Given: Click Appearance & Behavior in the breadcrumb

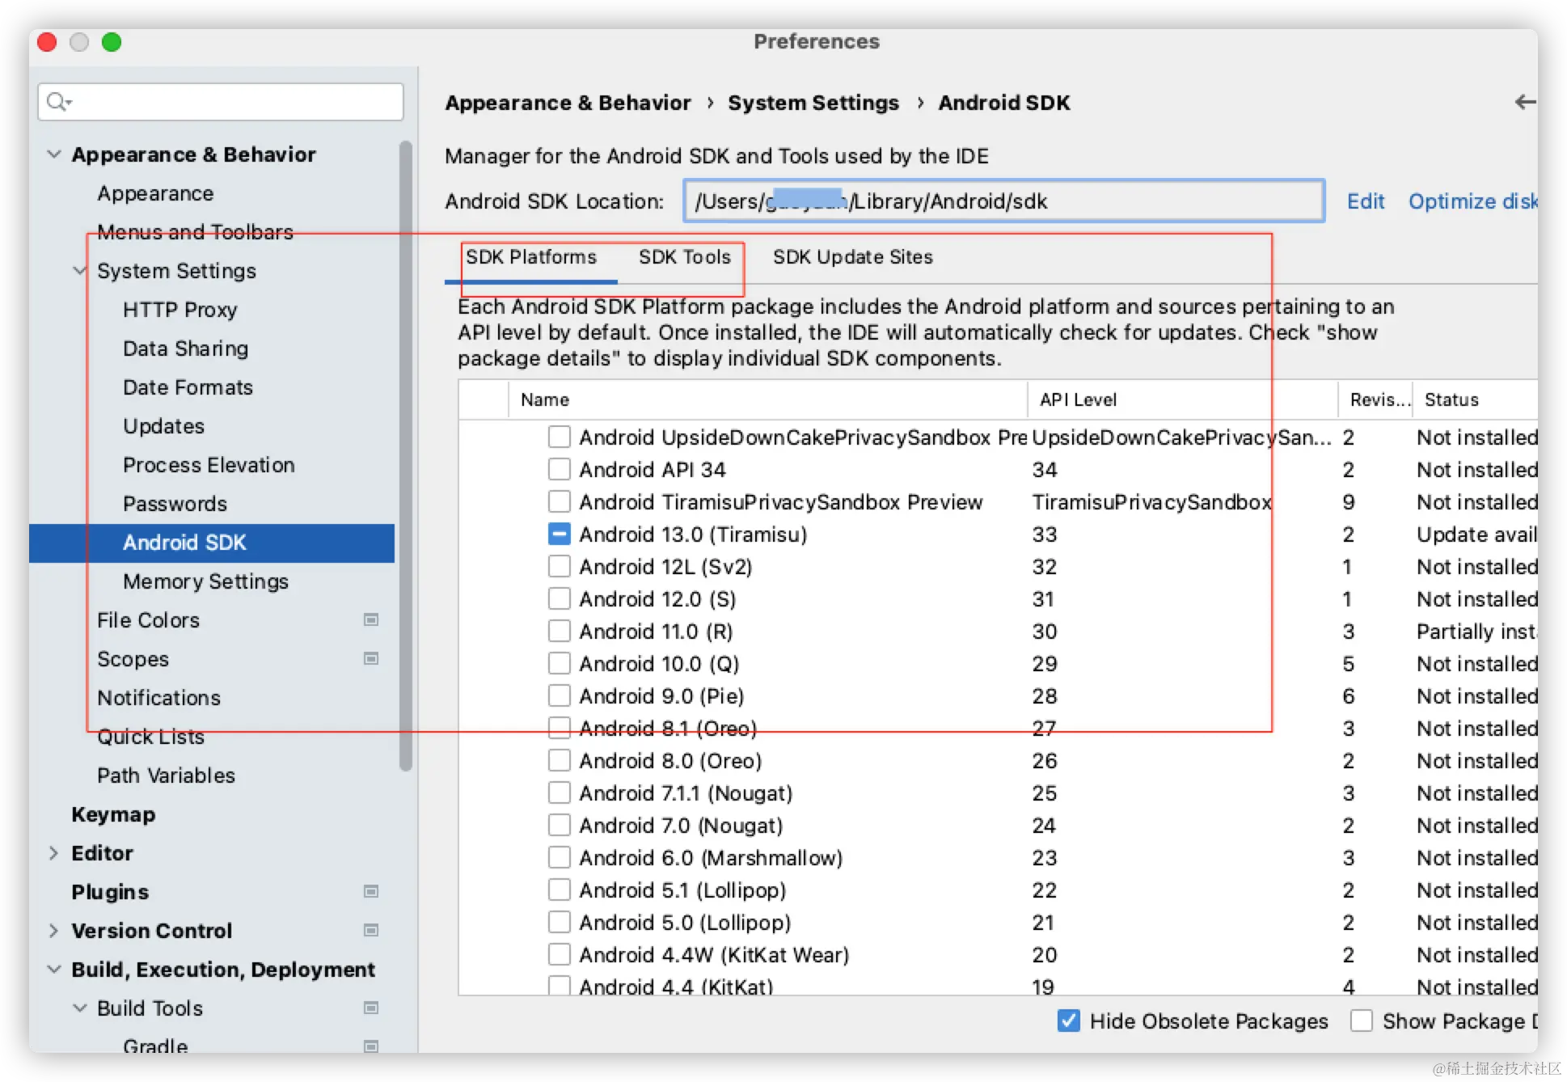Looking at the screenshot, I should point(568,103).
